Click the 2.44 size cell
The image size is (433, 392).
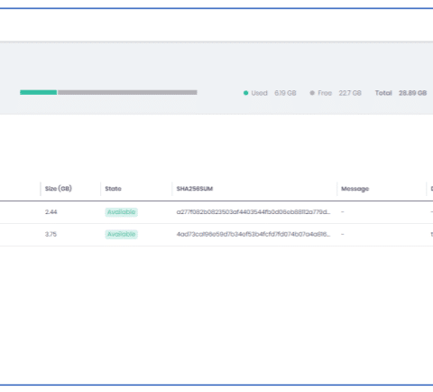tap(51, 212)
